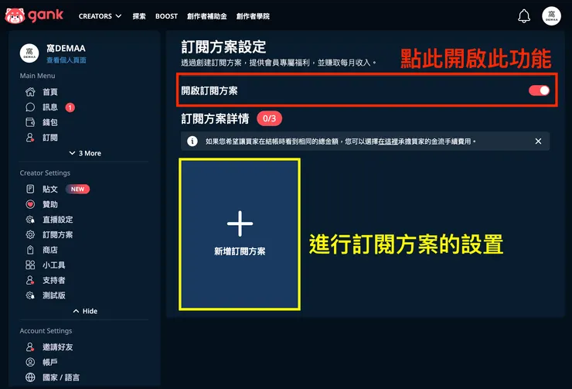The width and height of the screenshot is (572, 389).
Task: Select 訂閱 in the Main Menu
Action: click(x=50, y=138)
